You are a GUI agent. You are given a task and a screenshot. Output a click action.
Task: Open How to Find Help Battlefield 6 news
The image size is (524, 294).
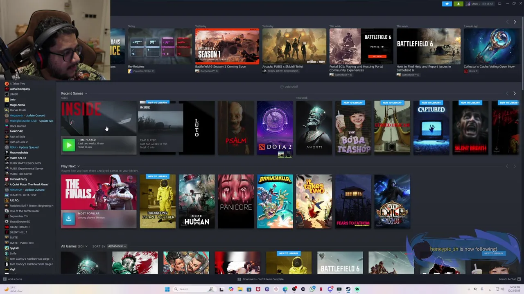pyautogui.click(x=429, y=46)
